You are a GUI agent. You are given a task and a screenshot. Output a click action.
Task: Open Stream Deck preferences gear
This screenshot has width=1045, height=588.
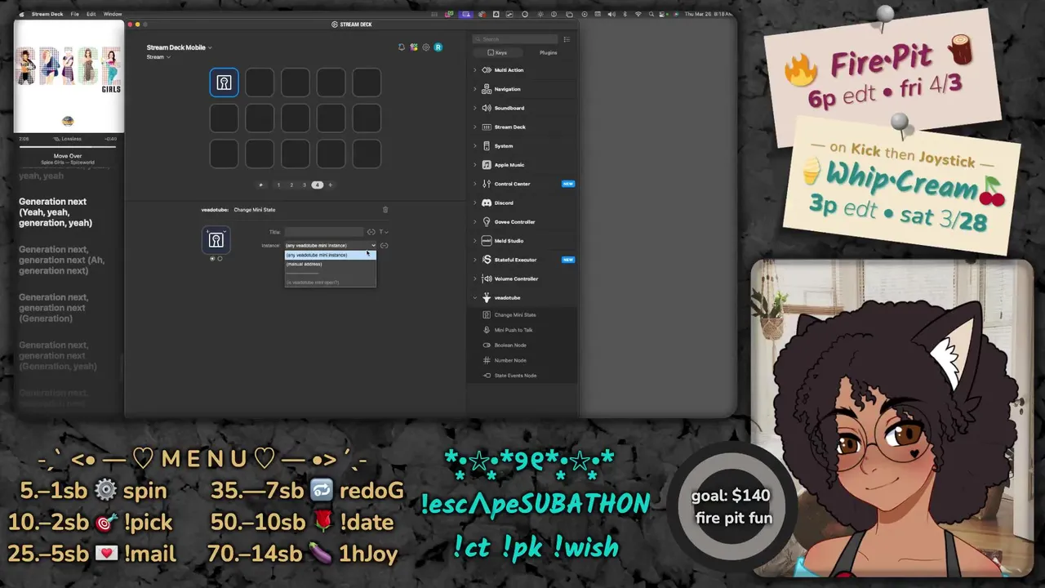coord(425,47)
